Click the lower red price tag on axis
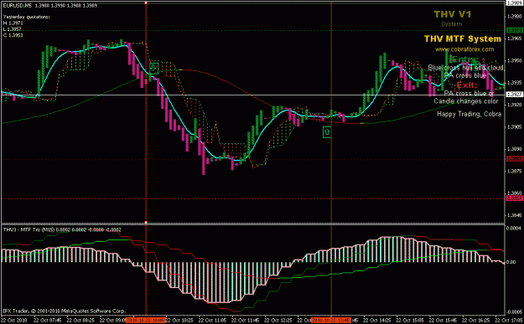The image size is (524, 324). tap(515, 198)
